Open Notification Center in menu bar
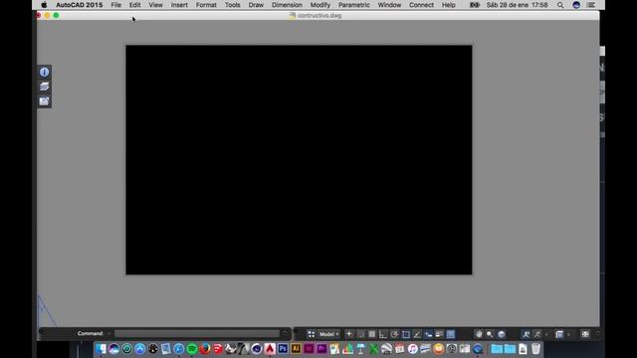Screen dimensions: 637x358 coord(591,5)
